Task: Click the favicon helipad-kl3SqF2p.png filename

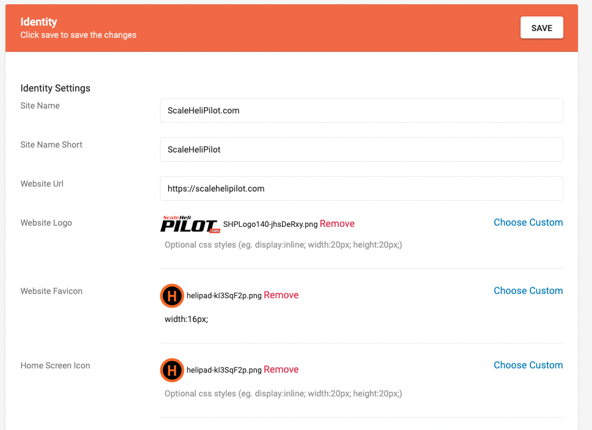Action: click(x=224, y=296)
